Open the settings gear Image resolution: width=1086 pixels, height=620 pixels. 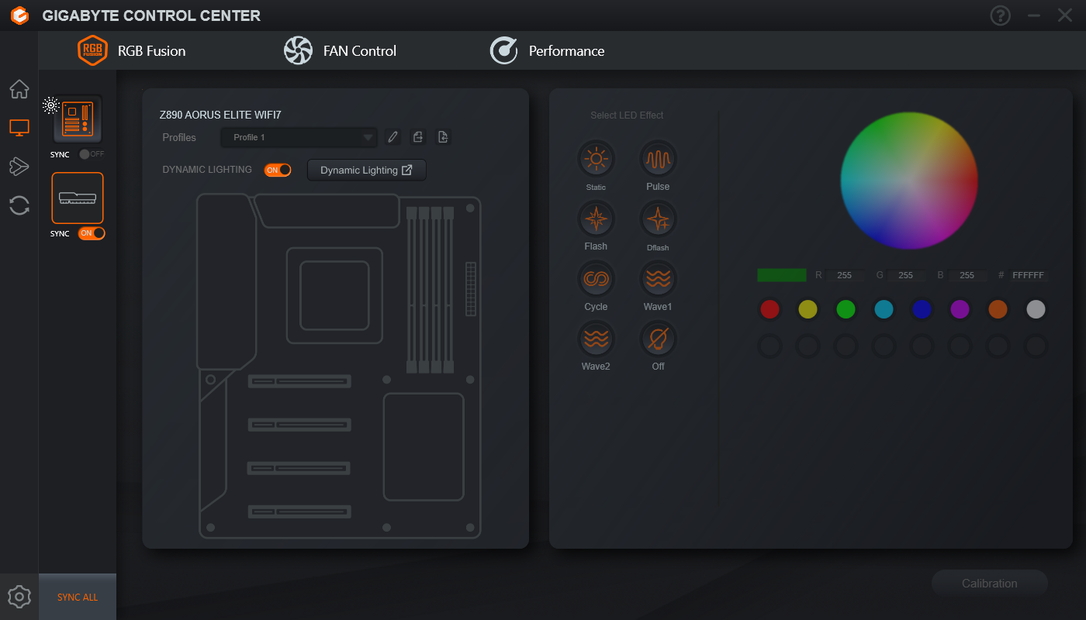coord(19,597)
